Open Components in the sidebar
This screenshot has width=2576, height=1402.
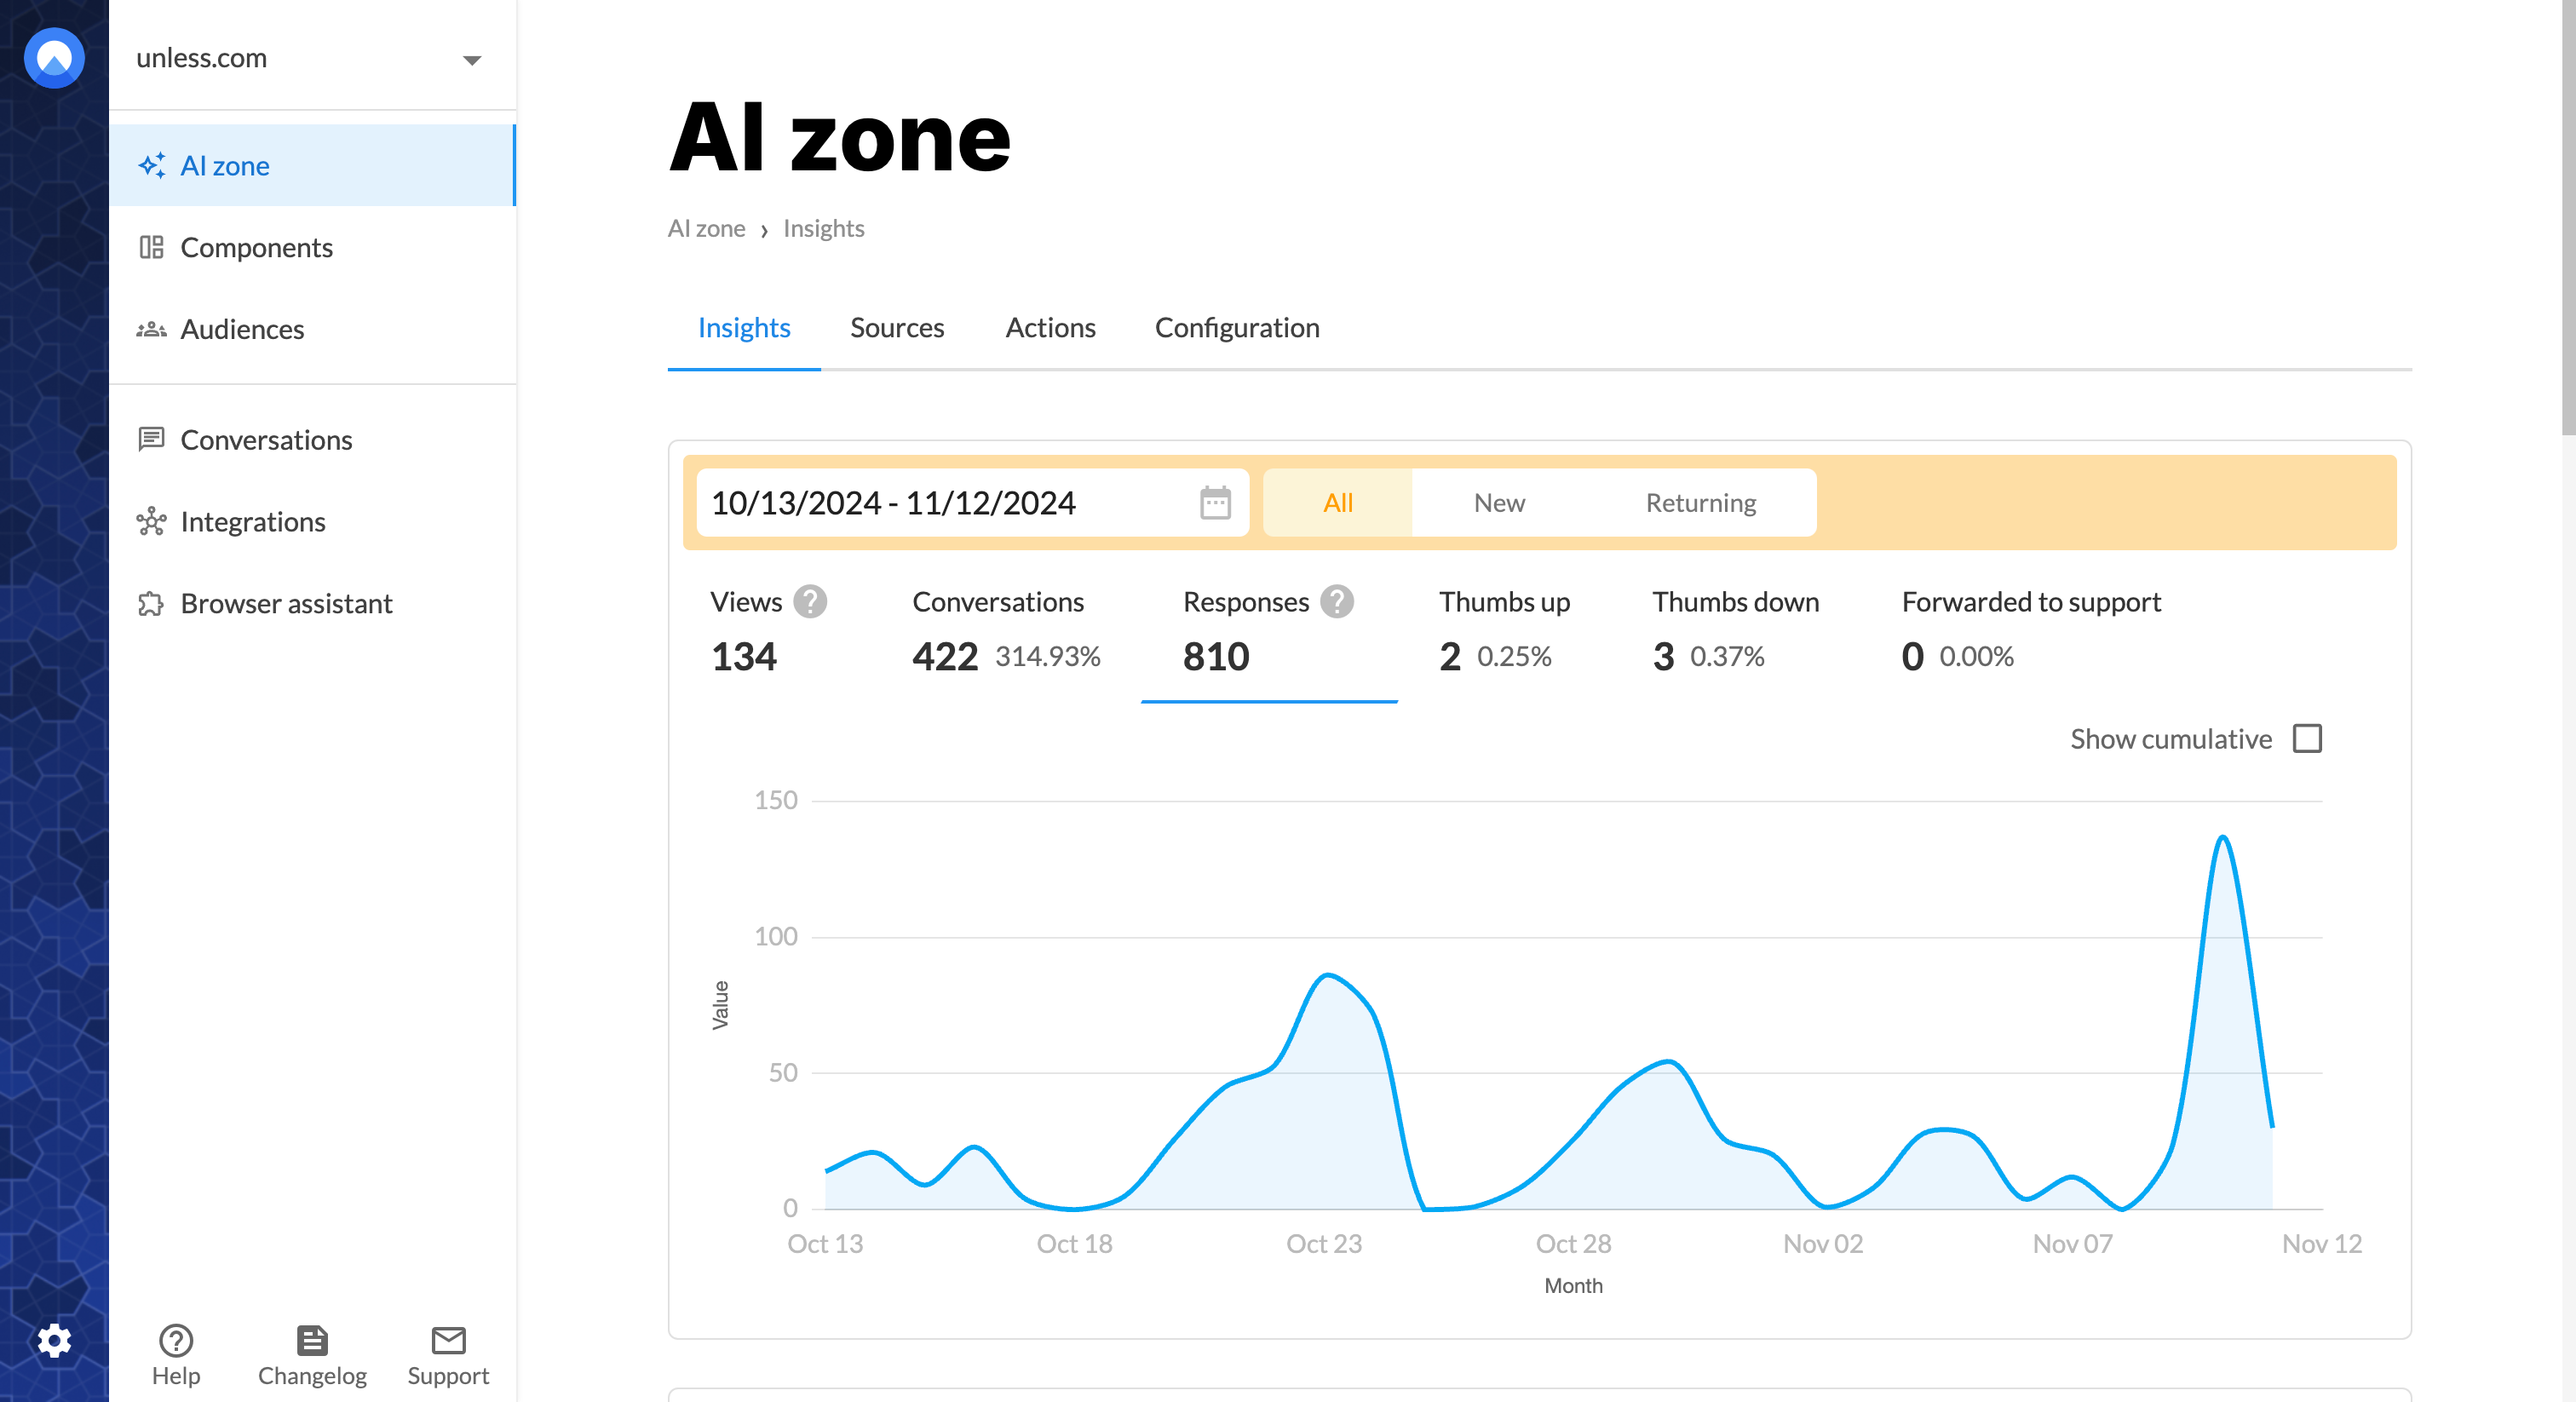point(312,247)
